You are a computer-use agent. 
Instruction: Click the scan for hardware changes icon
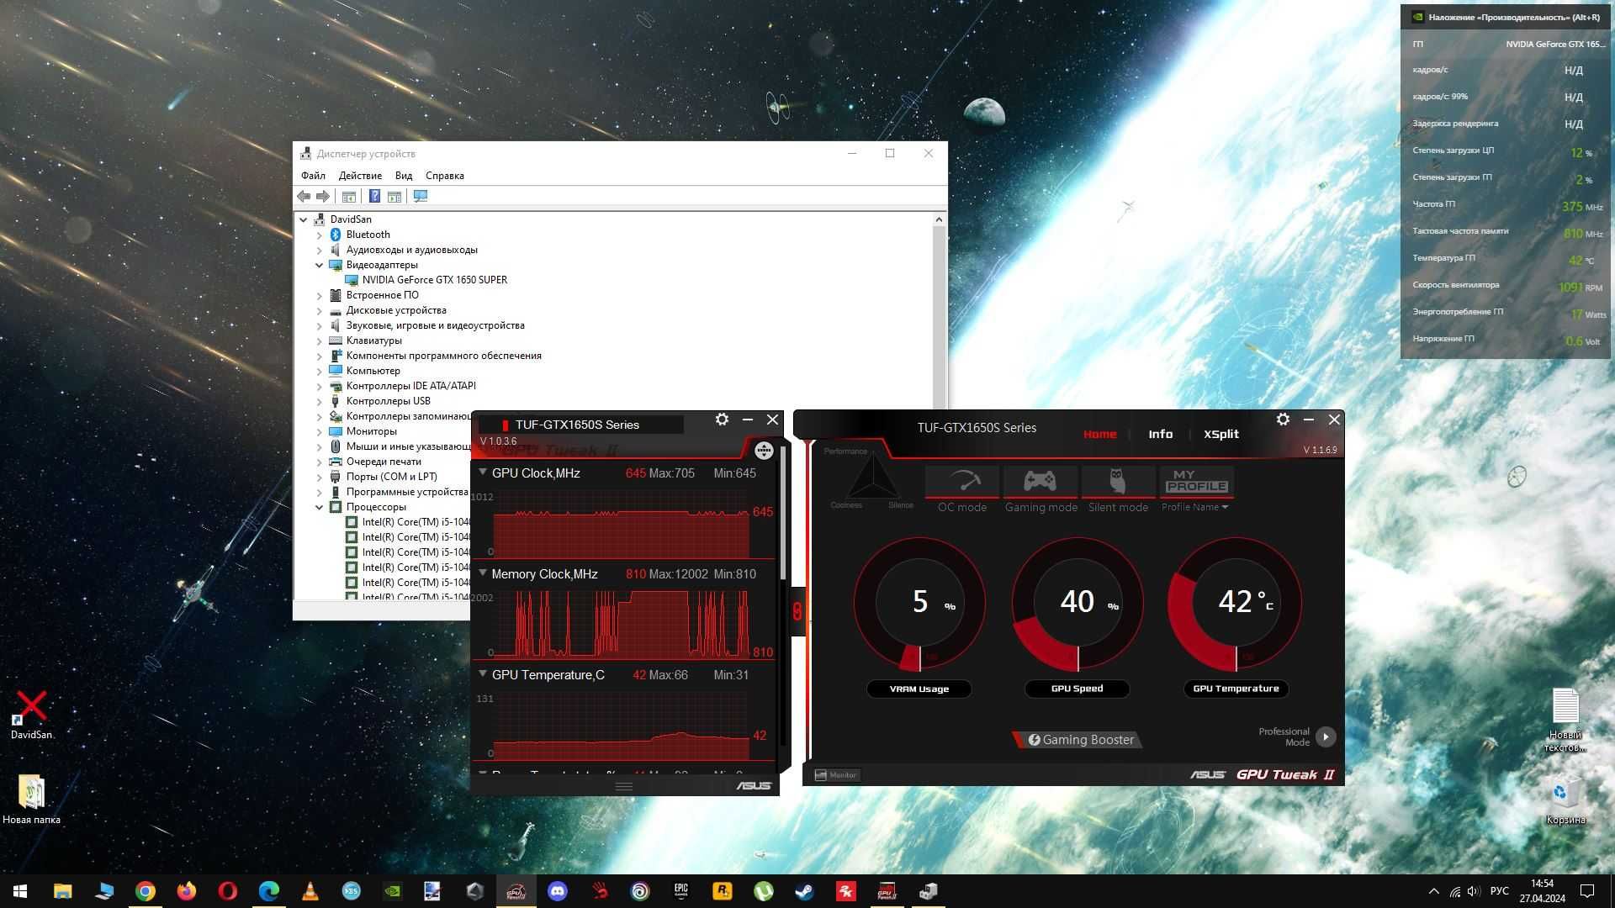click(x=421, y=196)
